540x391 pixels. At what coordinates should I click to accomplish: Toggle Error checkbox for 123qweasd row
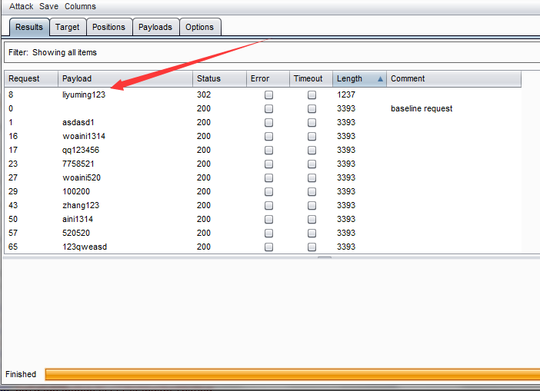click(x=268, y=247)
